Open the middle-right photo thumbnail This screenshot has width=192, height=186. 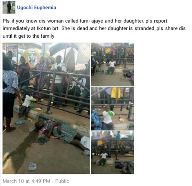[x=112, y=109]
